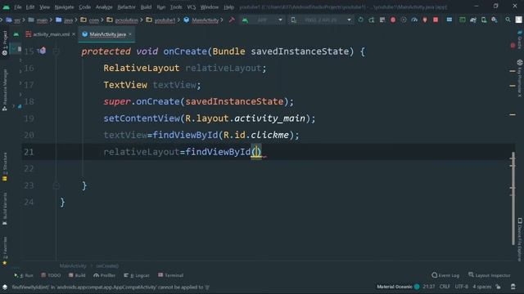Open the Event Log panel
The height and width of the screenshot is (294, 524).
pos(445,275)
